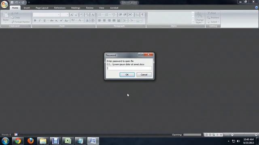Apply the Font Color button
Viewport: 259px width, 145px height.
pyautogui.click(x=80, y=21)
